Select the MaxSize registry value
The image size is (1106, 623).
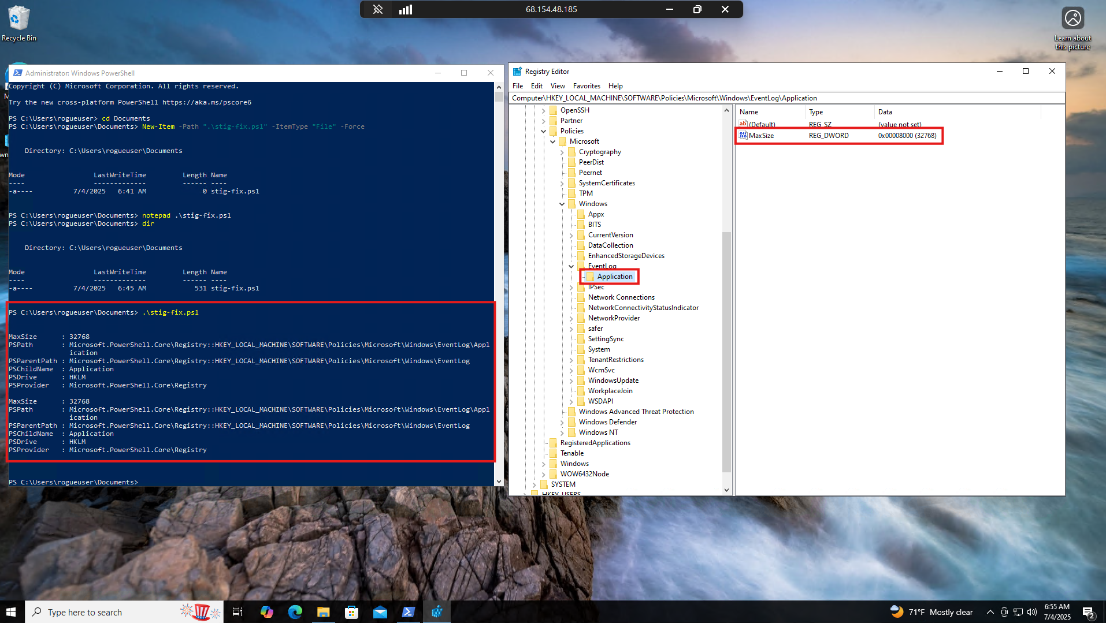pyautogui.click(x=761, y=136)
